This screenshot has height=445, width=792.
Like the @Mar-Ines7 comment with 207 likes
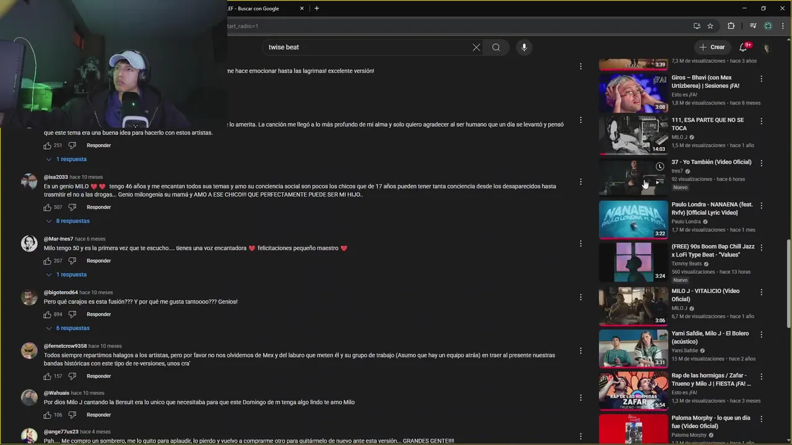(48, 261)
